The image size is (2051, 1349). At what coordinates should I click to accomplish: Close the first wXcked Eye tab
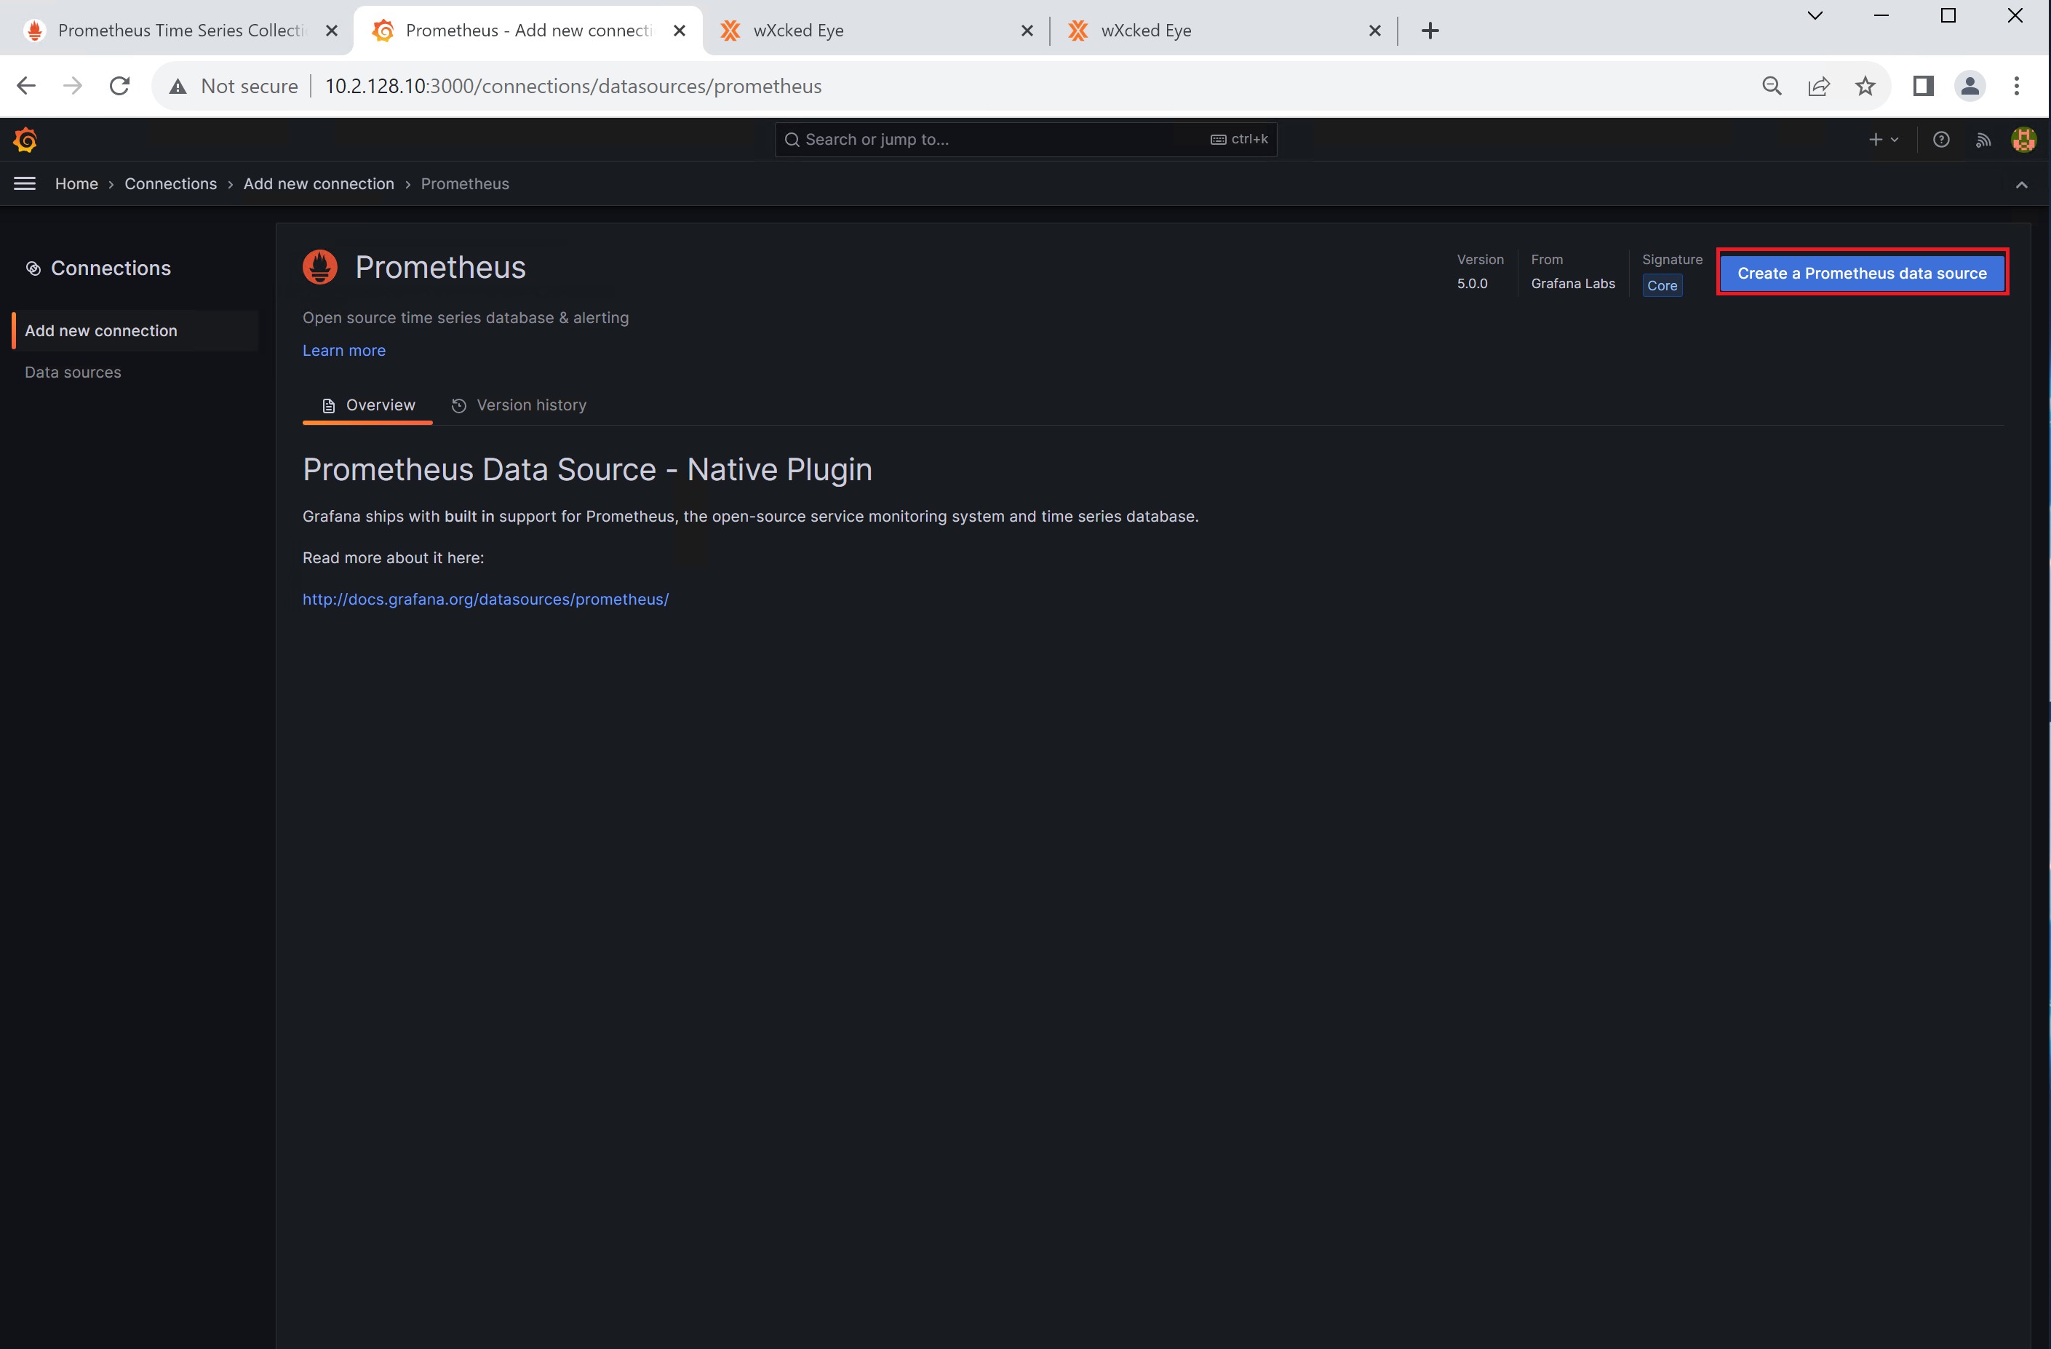(1027, 31)
